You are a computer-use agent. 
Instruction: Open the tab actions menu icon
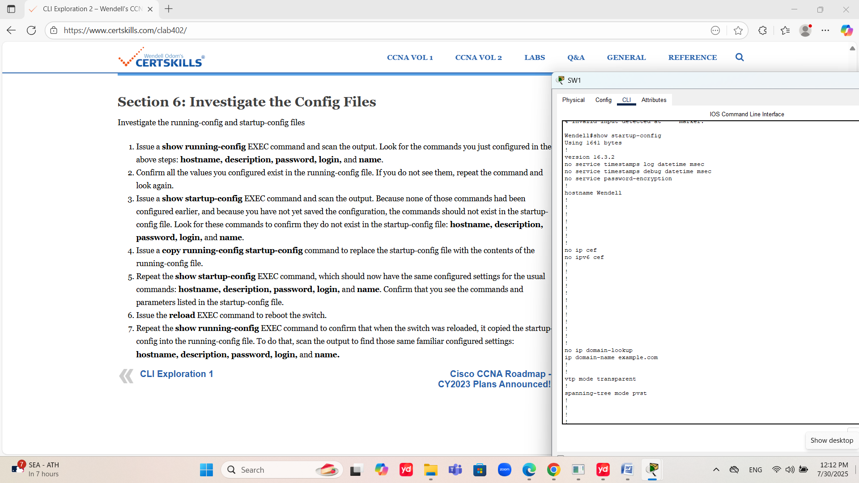point(11,9)
